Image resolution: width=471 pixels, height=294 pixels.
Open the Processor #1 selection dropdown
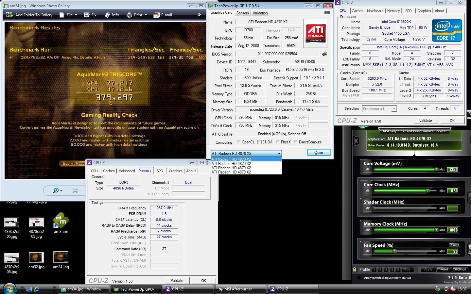[x=394, y=109]
